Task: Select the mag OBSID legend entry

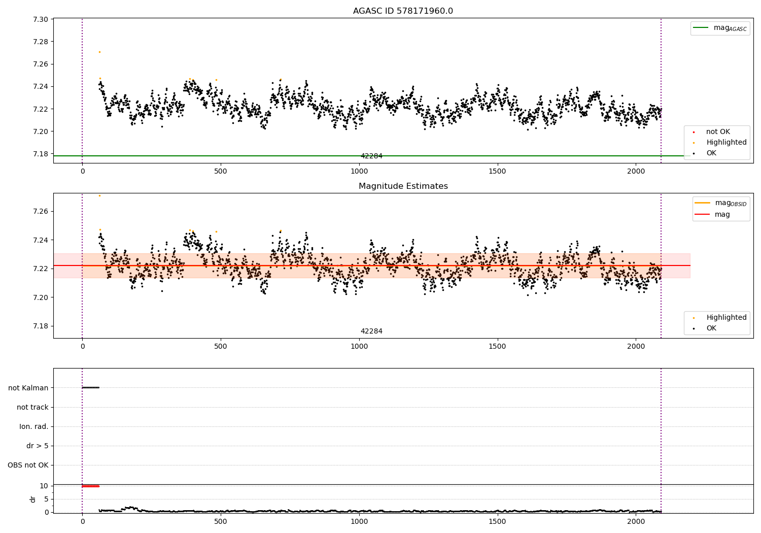Action: click(x=720, y=203)
